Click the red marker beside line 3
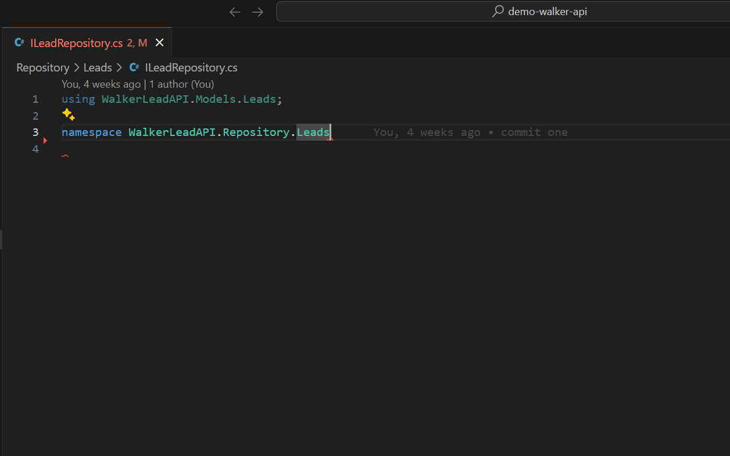 (x=45, y=141)
